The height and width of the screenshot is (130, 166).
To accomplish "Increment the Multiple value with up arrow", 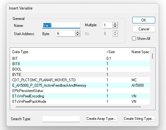I will 115,24.
